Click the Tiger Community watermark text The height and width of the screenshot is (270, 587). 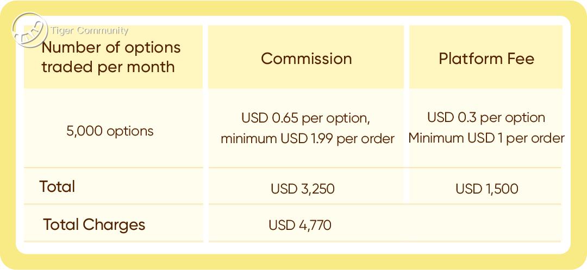point(90,31)
